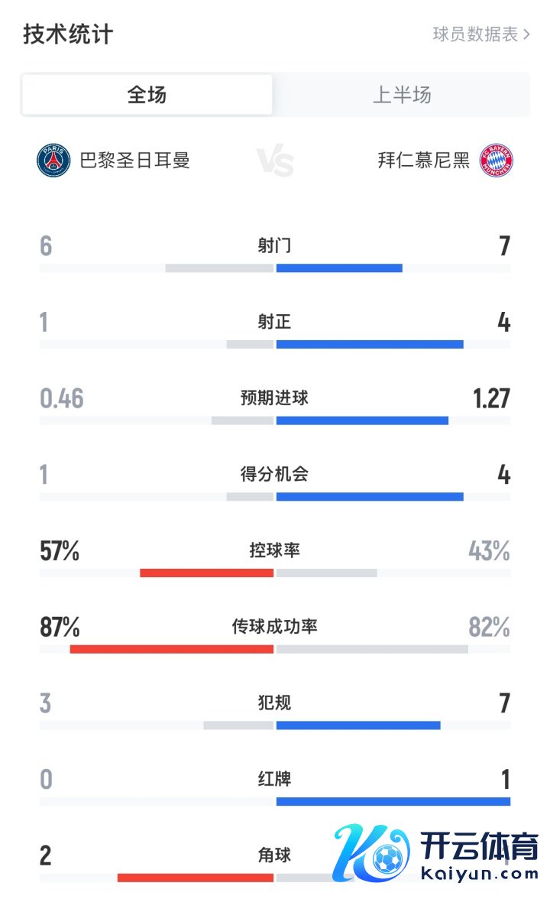Click the Bayern Munich club crest
The height and width of the screenshot is (899, 550).
[497, 161]
